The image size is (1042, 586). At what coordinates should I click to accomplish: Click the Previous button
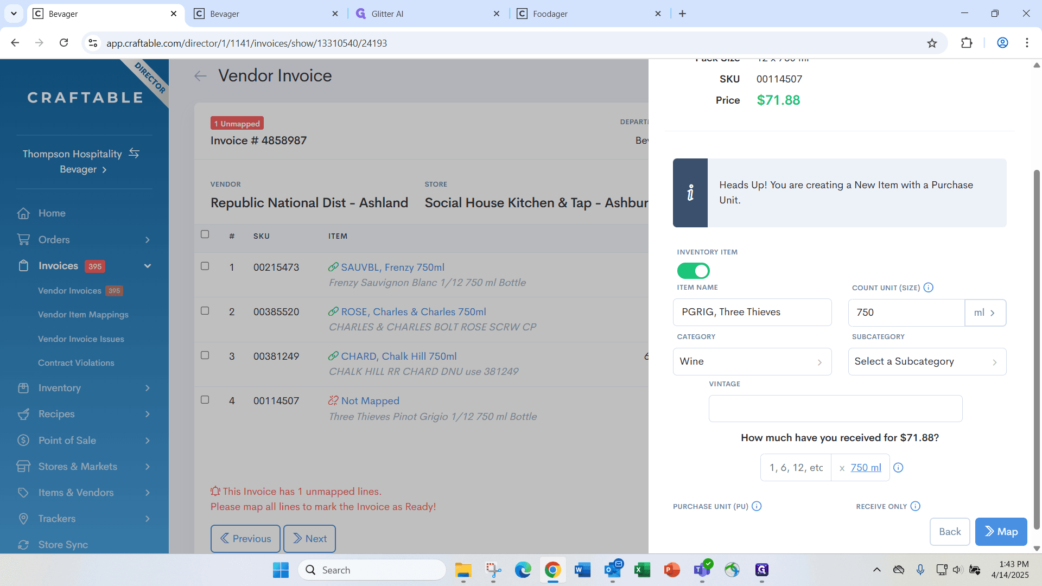(245, 539)
